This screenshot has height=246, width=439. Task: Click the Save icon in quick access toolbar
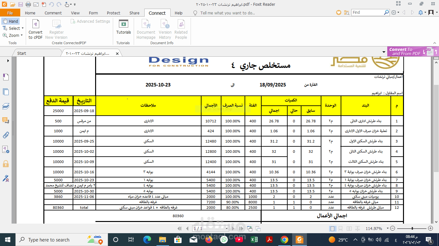click(x=20, y=4)
